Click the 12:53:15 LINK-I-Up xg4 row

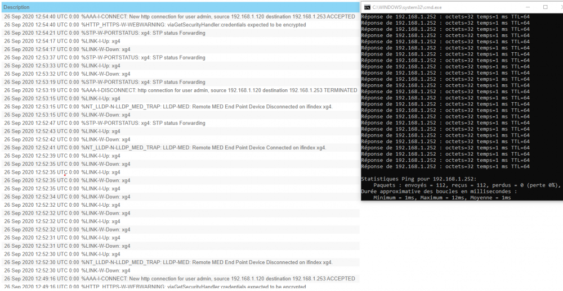click(180, 98)
